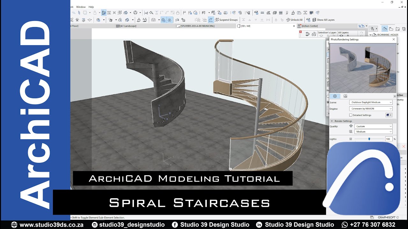Select the View Map navigator icon
Image resolution: width=408 pixels, height=229 pixels.
[391, 29]
